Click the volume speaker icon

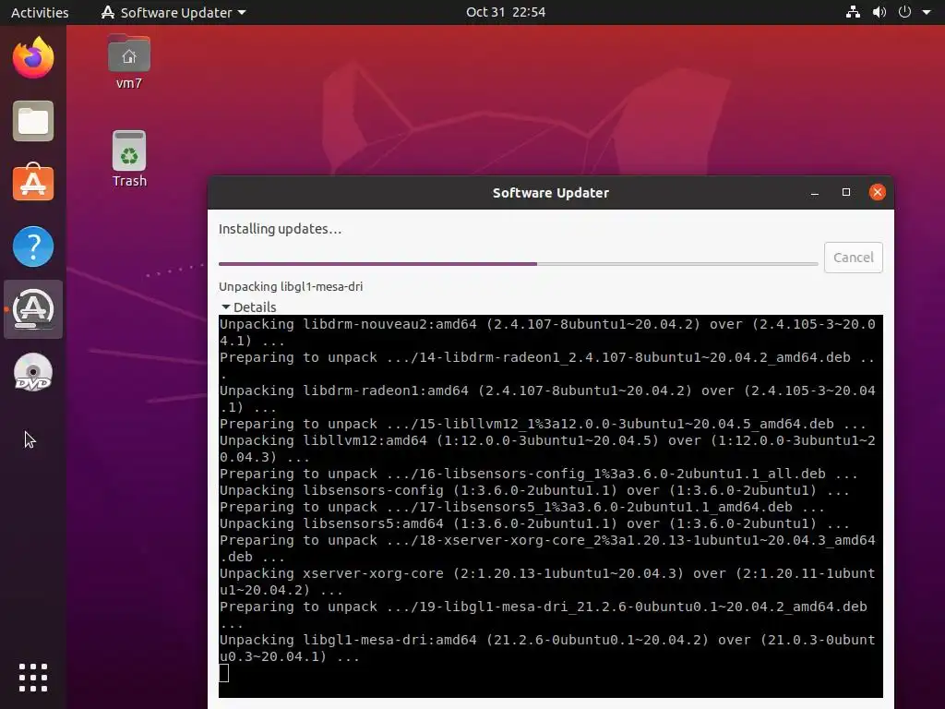click(879, 12)
